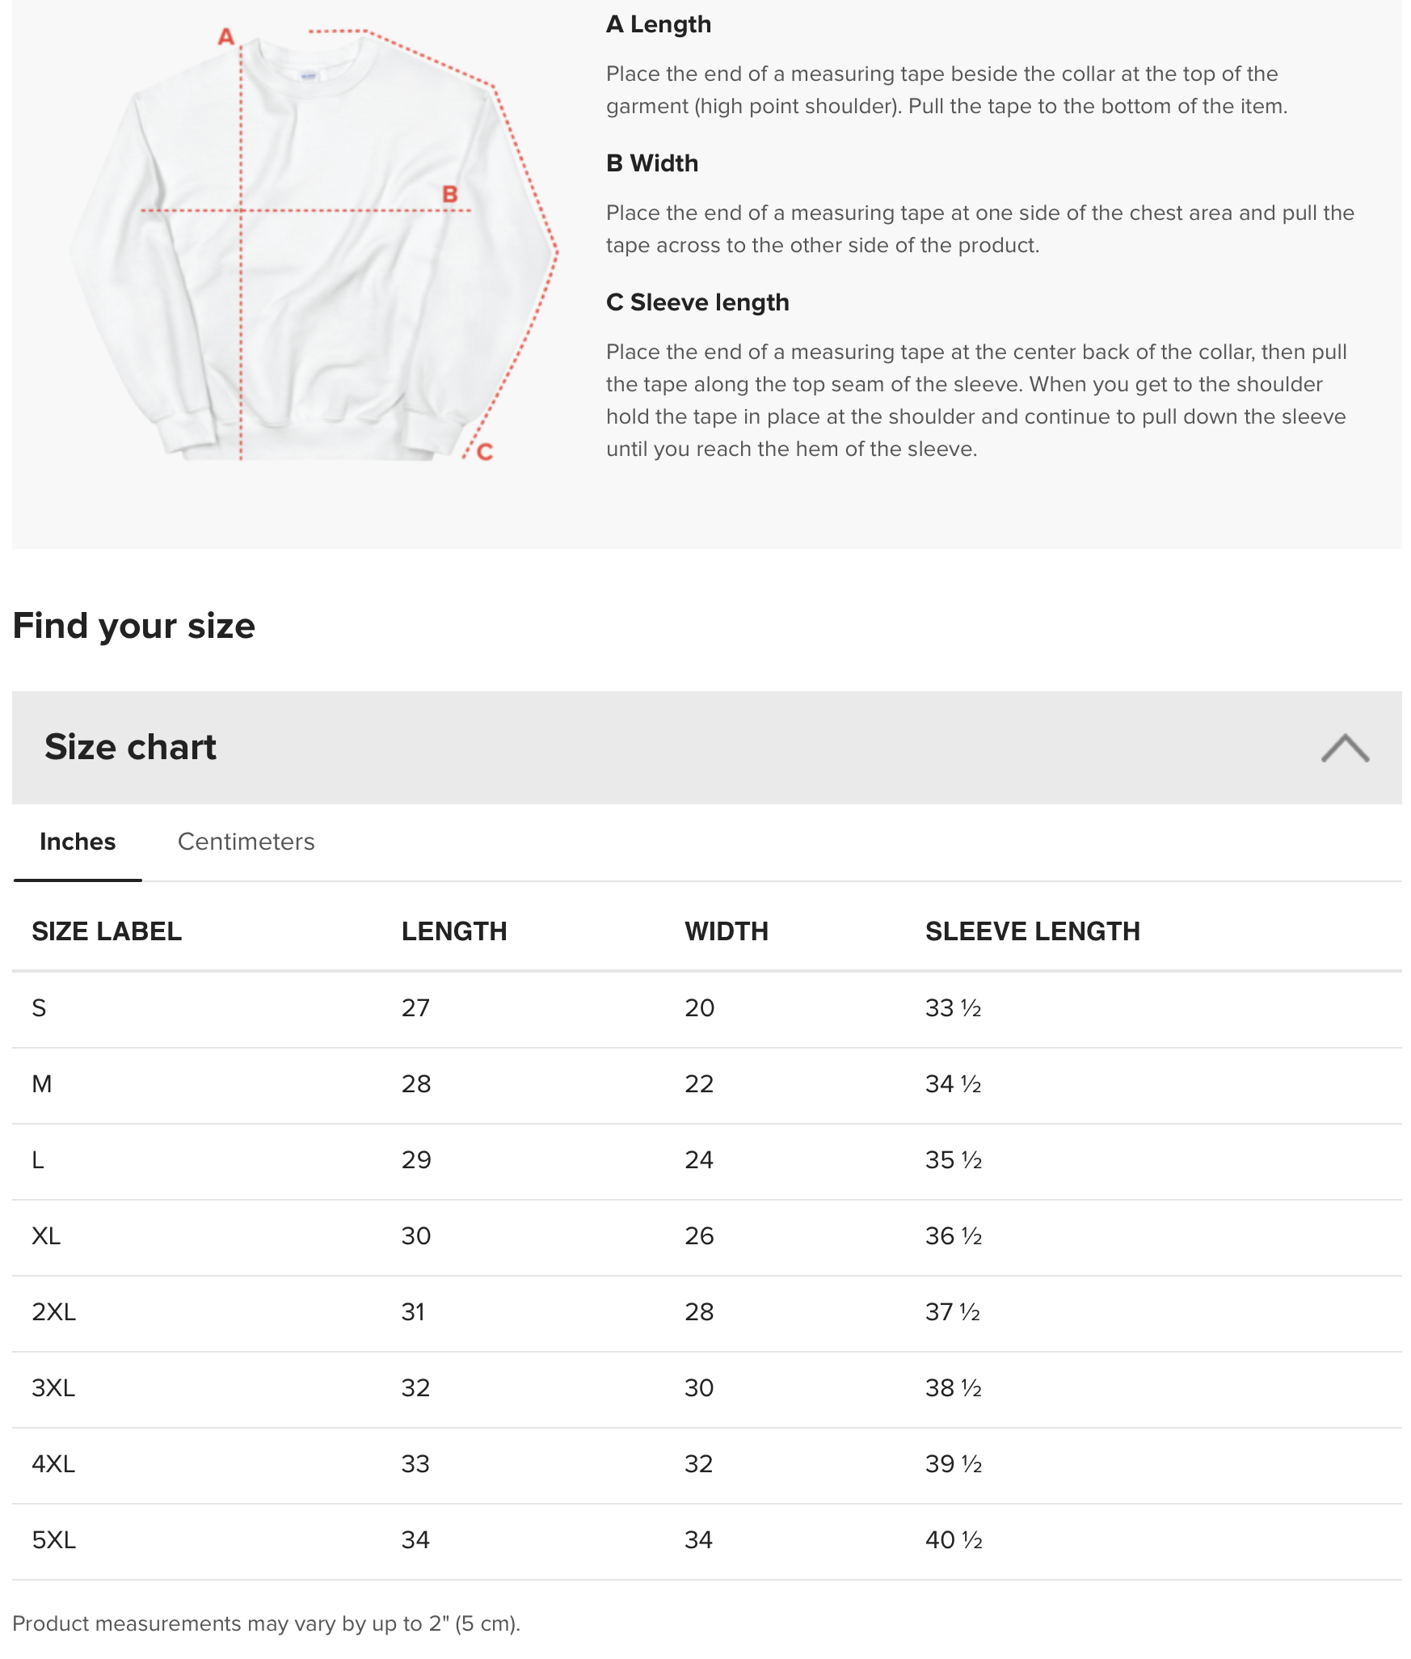Collapse the Size chart chevron arrow

[x=1345, y=748]
